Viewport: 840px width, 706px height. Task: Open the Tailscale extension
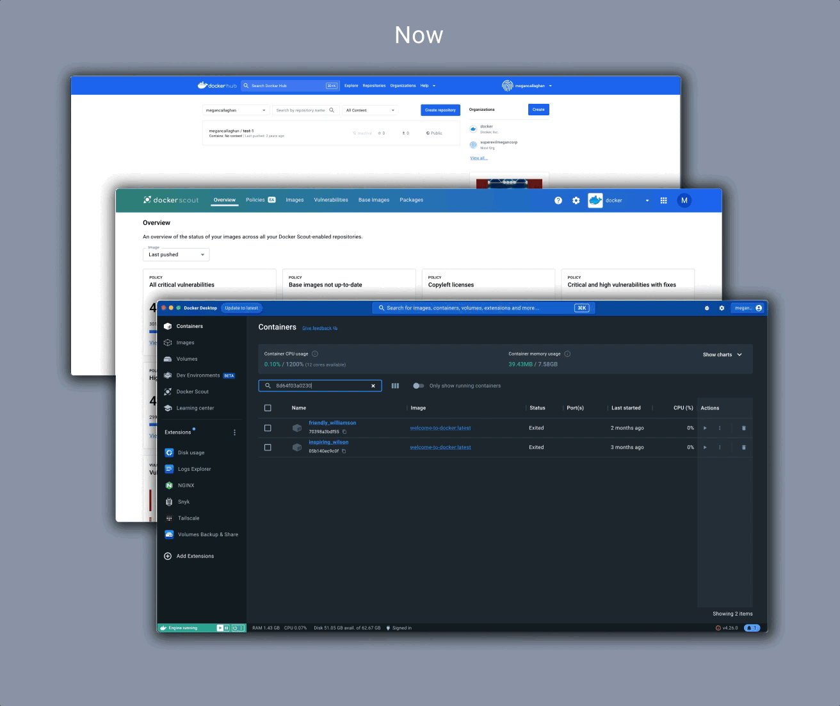pos(188,518)
